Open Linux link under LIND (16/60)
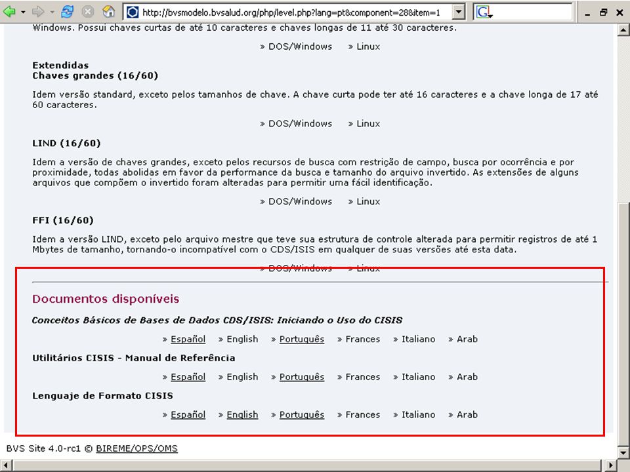Screen dimensions: 630x472 (x=368, y=201)
